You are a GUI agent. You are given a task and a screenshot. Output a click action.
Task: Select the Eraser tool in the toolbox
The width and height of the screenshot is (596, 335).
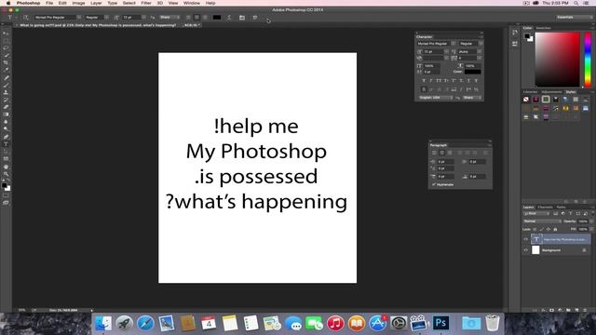[6, 107]
